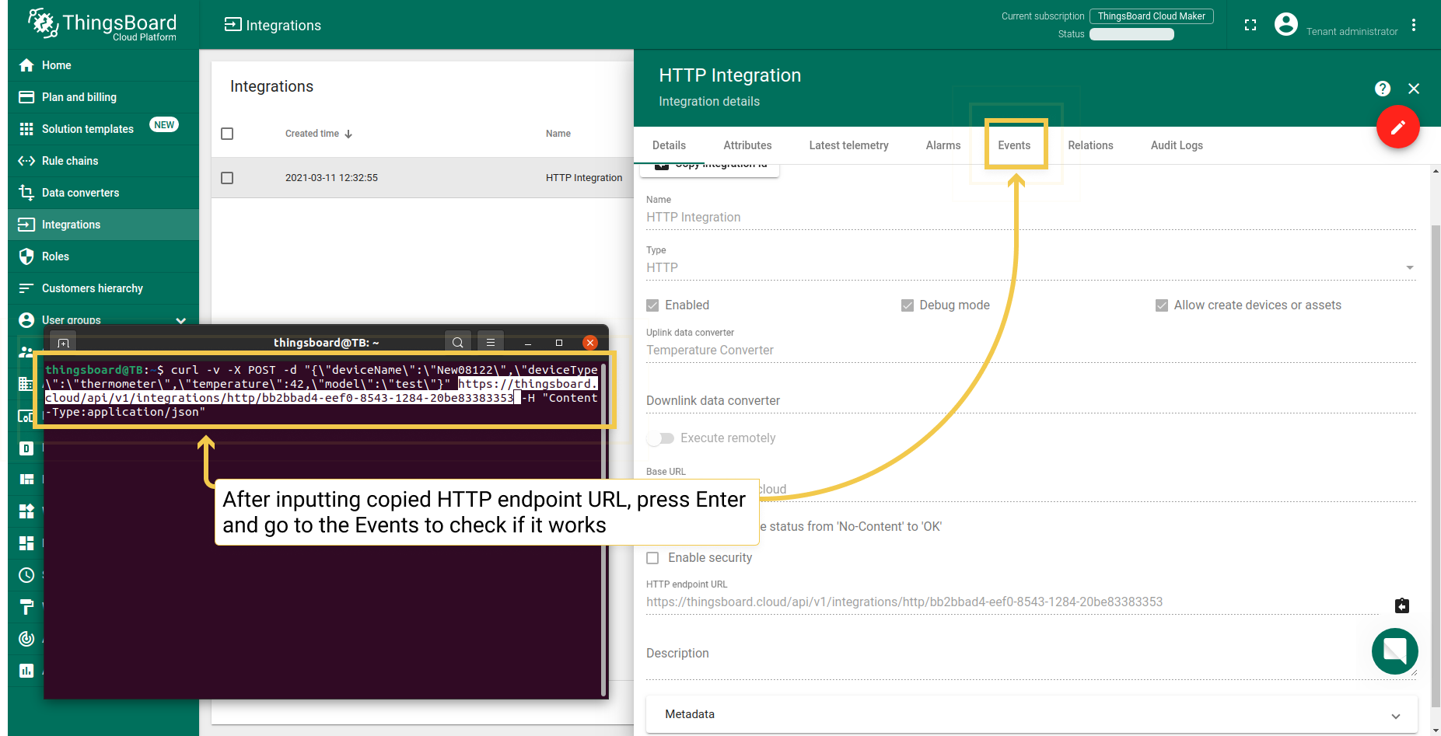Click the Widgets library sidebar icon
The image size is (1441, 736).
coord(26,511)
